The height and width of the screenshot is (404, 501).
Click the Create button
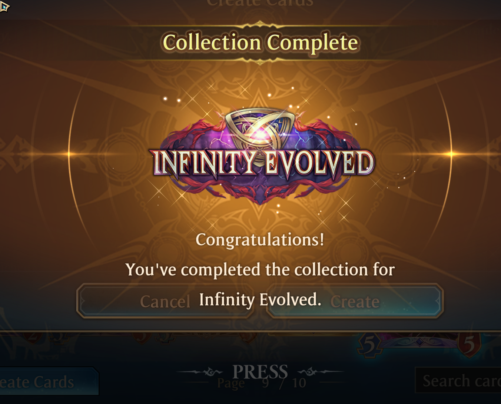(355, 301)
